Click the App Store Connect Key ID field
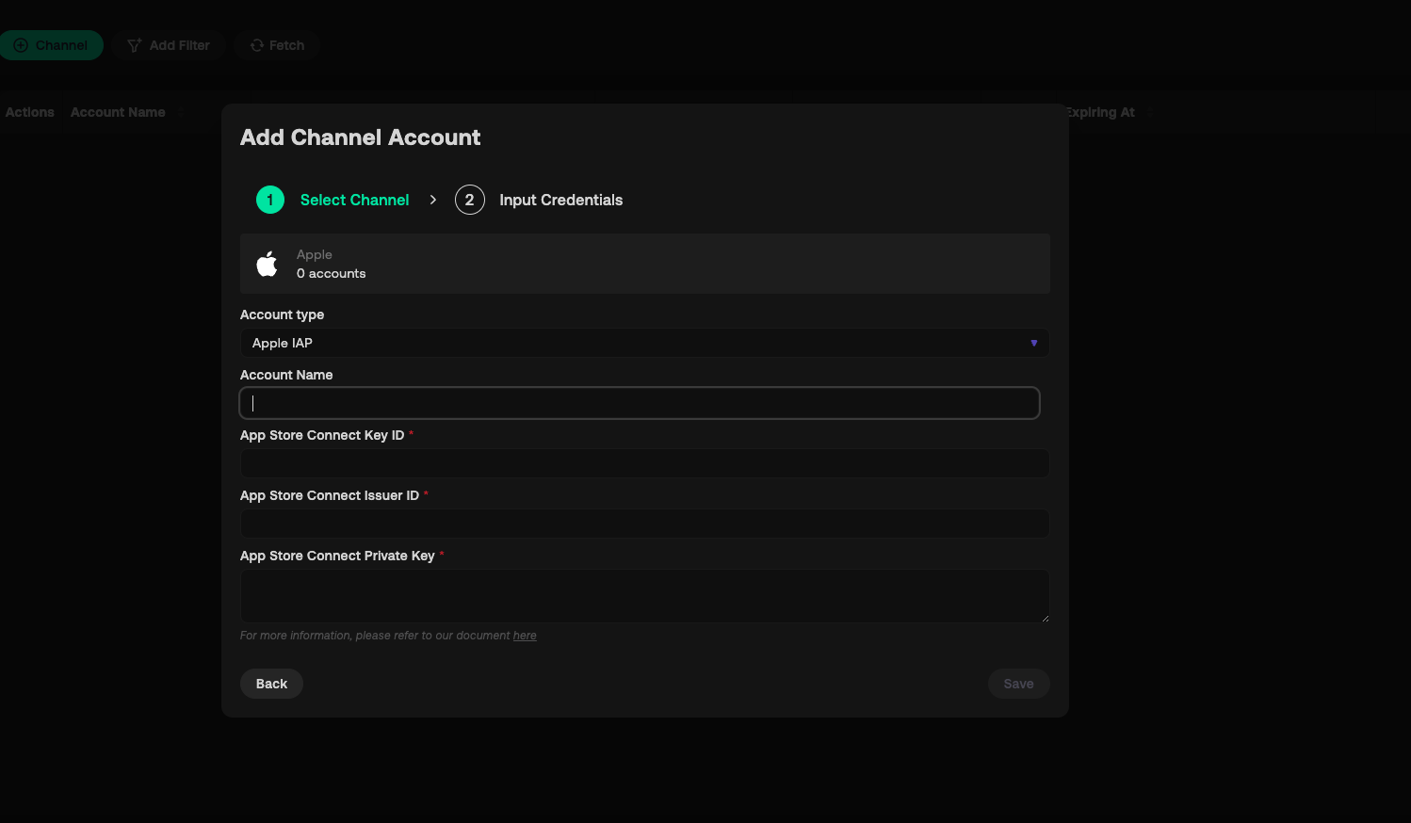1411x823 pixels. (644, 463)
